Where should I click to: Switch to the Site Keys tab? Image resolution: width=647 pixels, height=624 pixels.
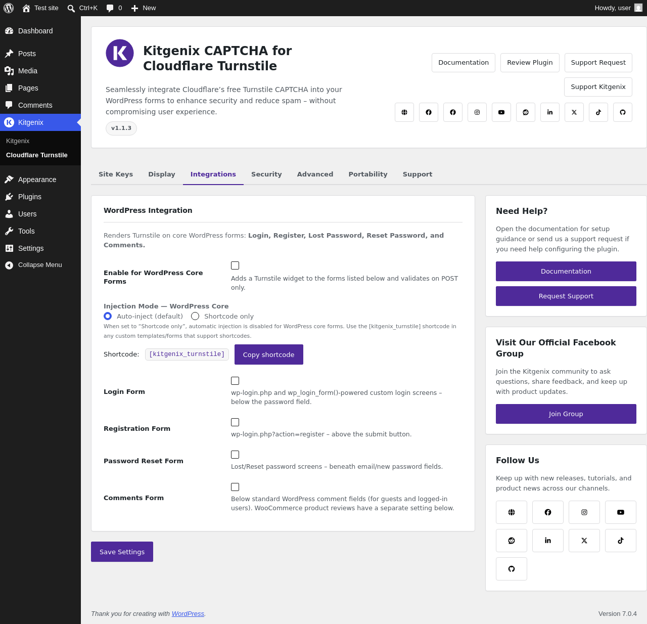coord(116,174)
